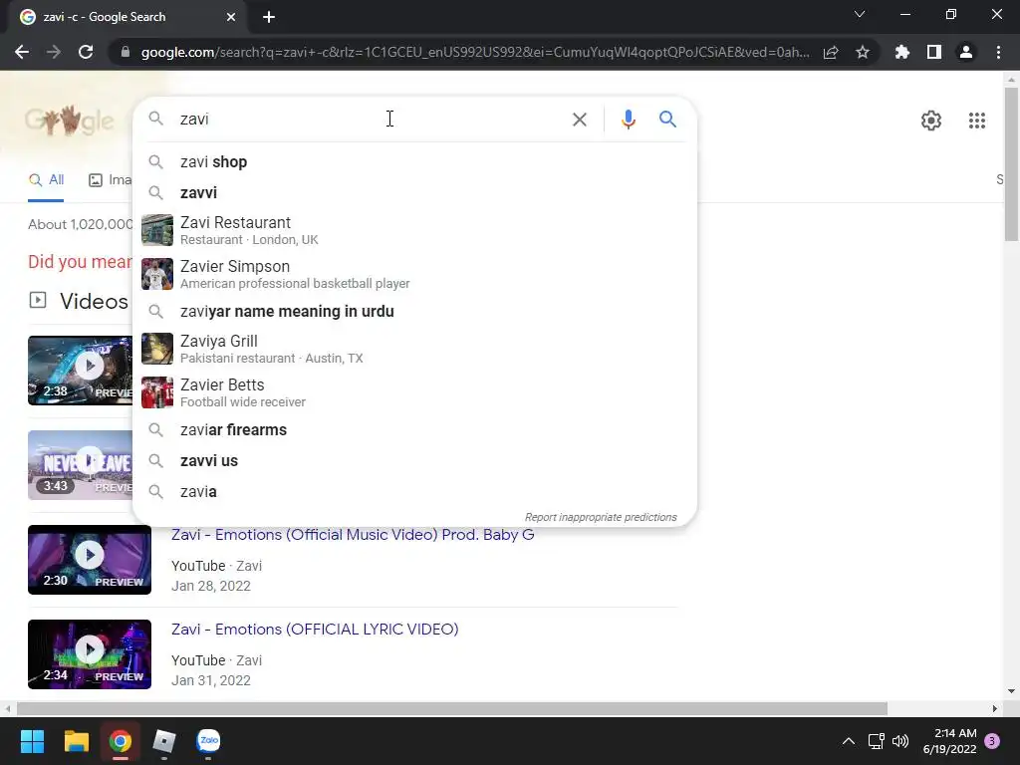Toggle the Chrome side panel
Viewport: 1020px width, 765px height.
point(934,52)
